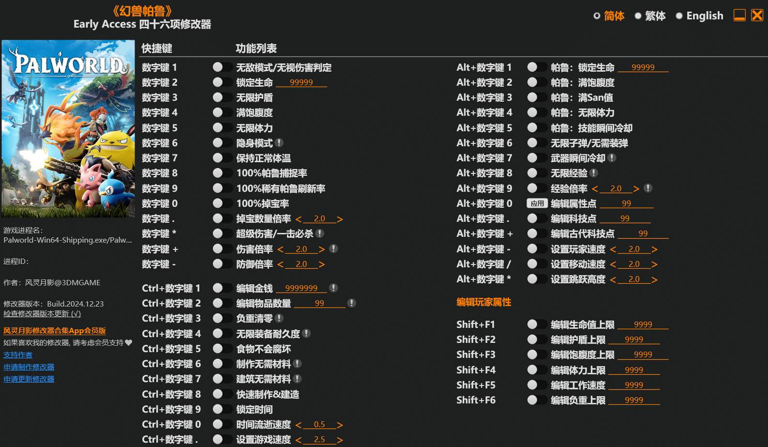Click the warning icon next to 超级伤害/一击必杀
This screenshot has width=768, height=447.
(319, 233)
